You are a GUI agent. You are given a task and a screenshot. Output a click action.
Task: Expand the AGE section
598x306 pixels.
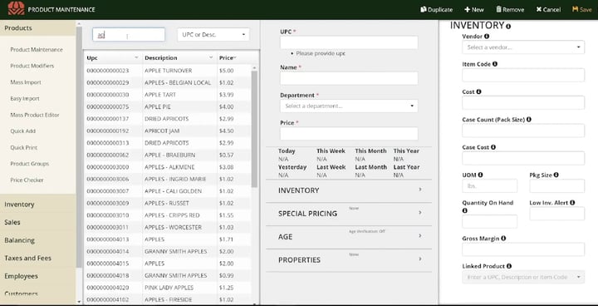pyautogui.click(x=349, y=237)
